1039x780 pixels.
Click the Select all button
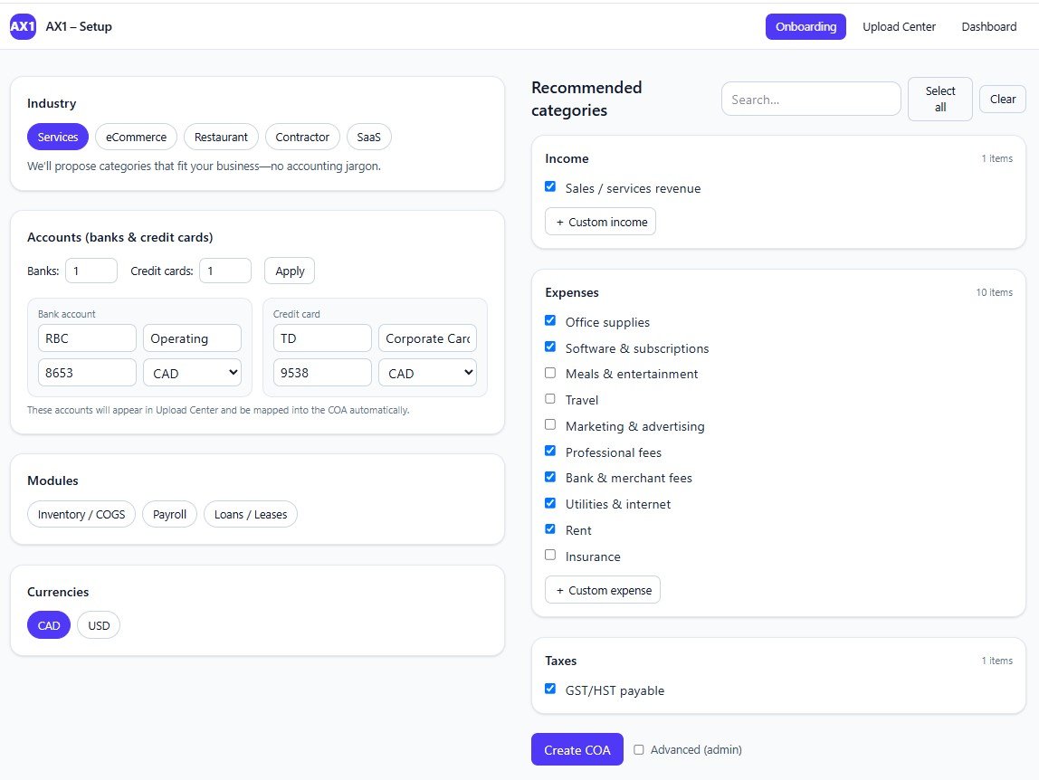tap(939, 99)
